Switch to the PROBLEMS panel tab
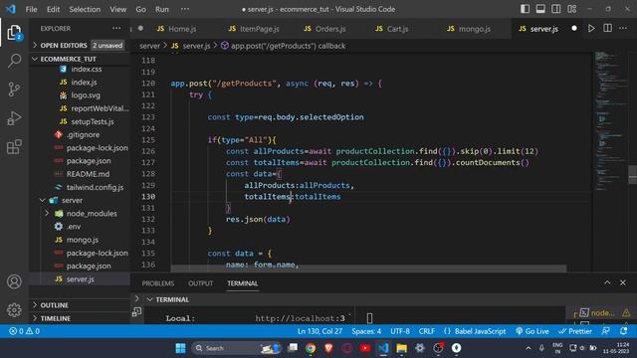 (x=158, y=283)
